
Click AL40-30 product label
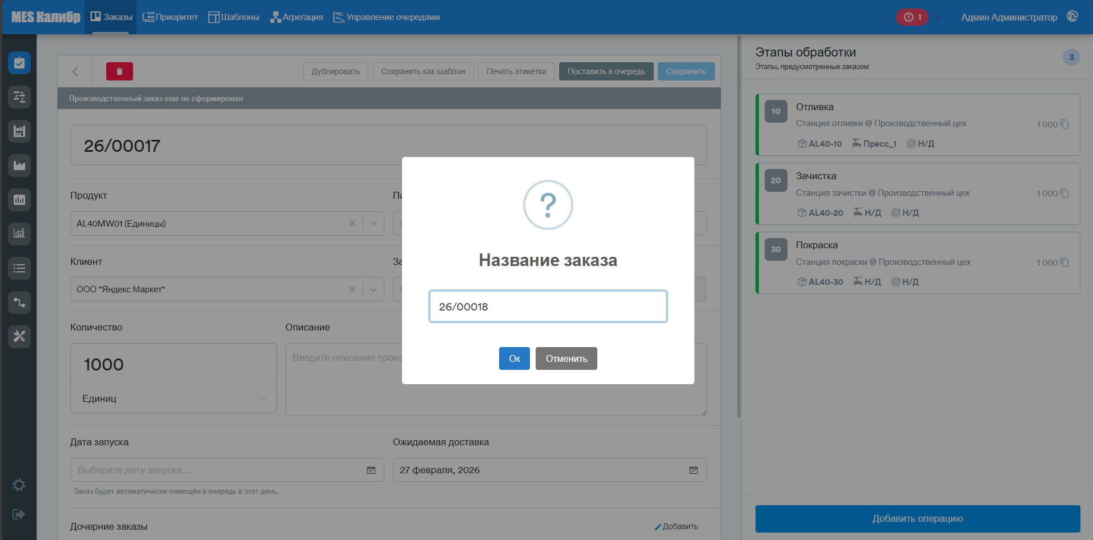pos(820,282)
